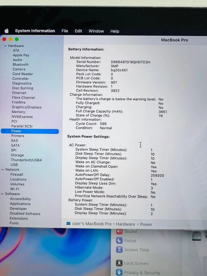Open the Edit menu

pyautogui.click(x=78, y=31)
